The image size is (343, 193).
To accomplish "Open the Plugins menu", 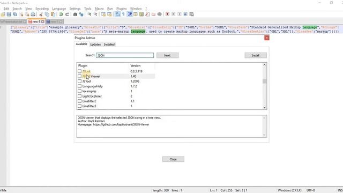I will click(122, 9).
